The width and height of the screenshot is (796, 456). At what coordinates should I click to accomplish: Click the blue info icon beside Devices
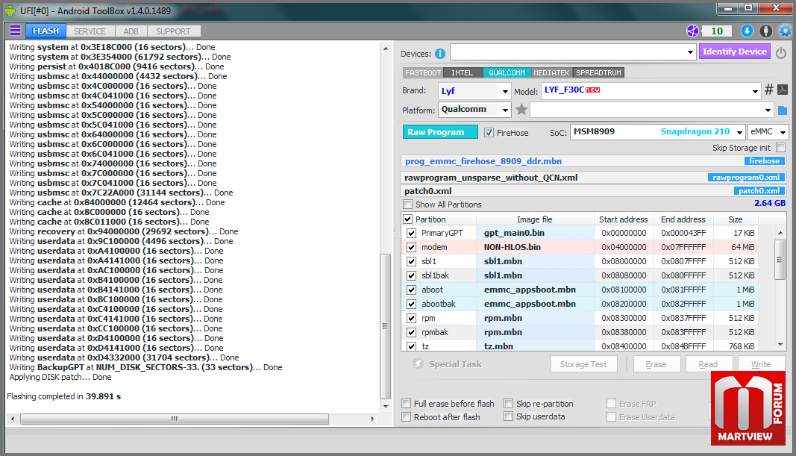point(440,53)
